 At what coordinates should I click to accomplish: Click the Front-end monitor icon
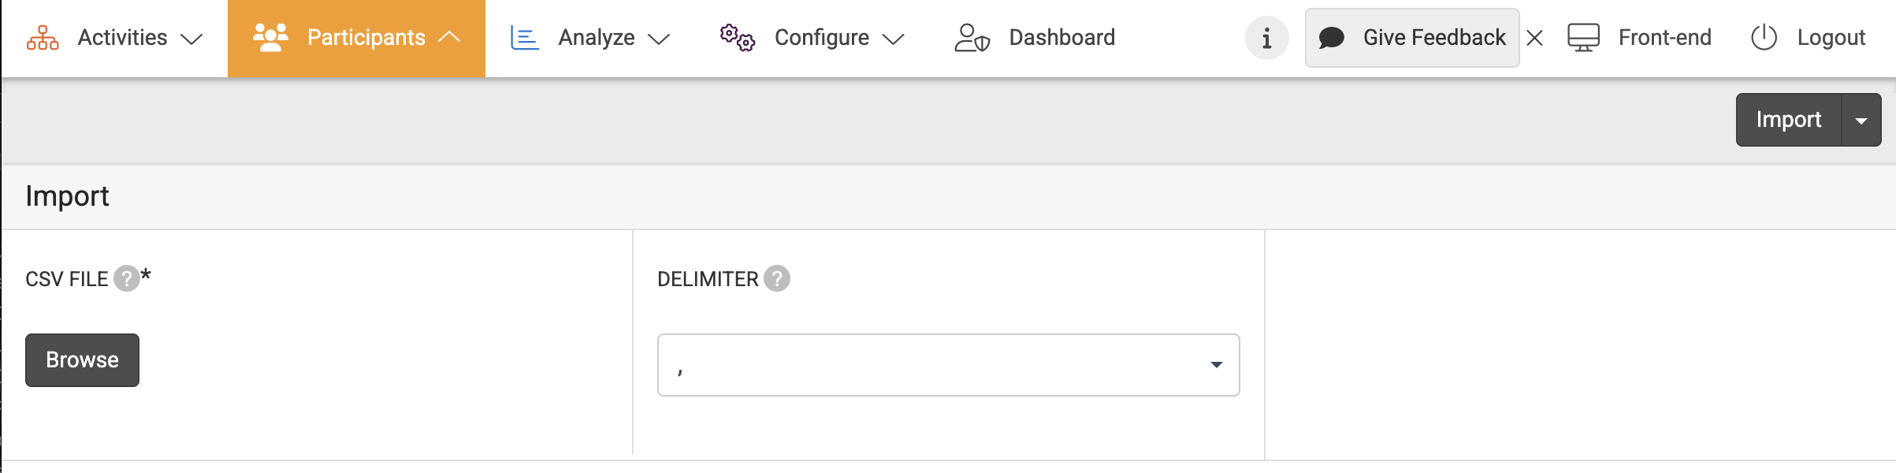[x=1583, y=38]
